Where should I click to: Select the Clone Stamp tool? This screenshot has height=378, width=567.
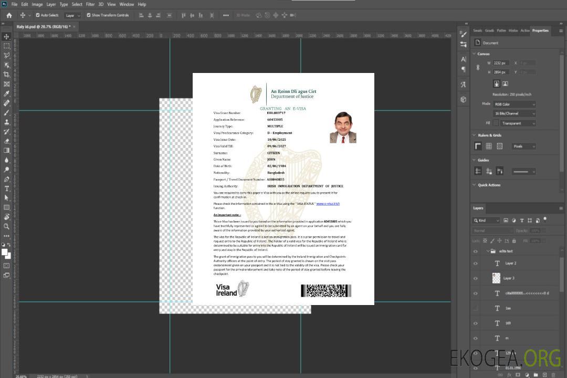tap(6, 122)
